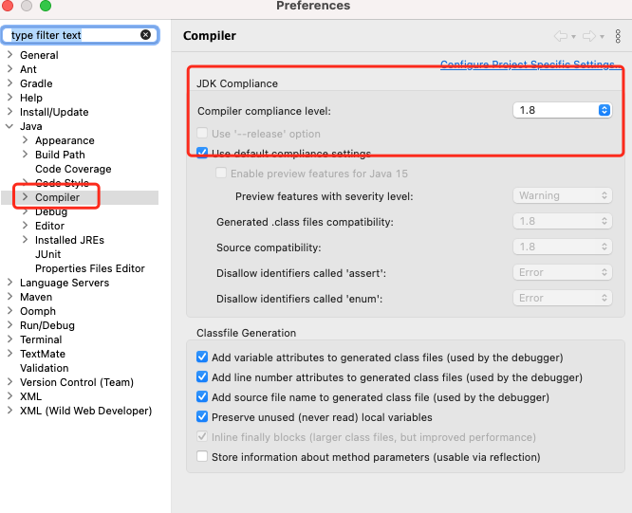Screen dimensions: 632x513
Task: Expand the Installed JREs node
Action: [25, 240]
